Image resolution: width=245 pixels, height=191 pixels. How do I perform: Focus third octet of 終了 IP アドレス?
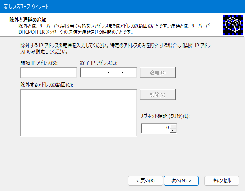click(115, 73)
